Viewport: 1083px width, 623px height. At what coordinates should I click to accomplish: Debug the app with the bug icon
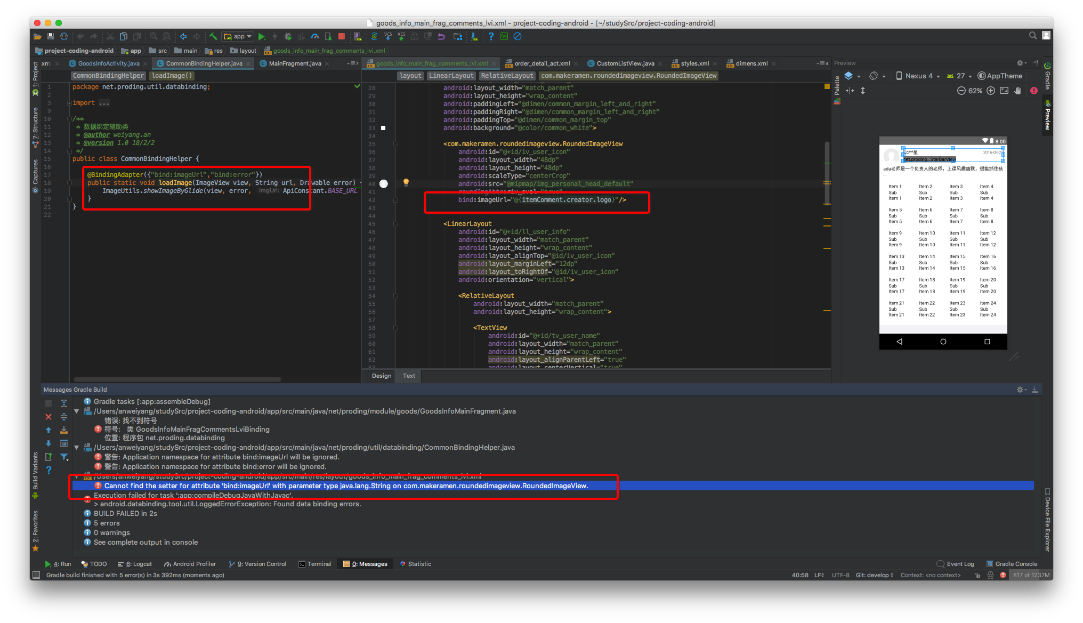288,36
